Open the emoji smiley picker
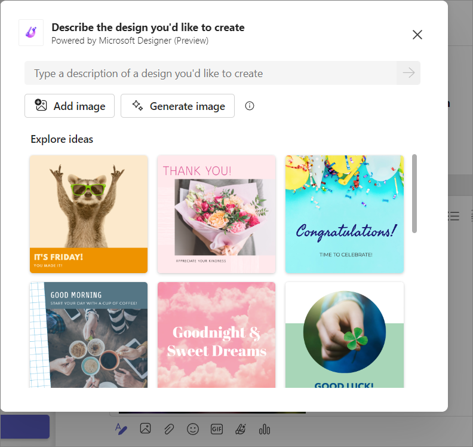Viewport: 473px width, 447px height. [193, 429]
